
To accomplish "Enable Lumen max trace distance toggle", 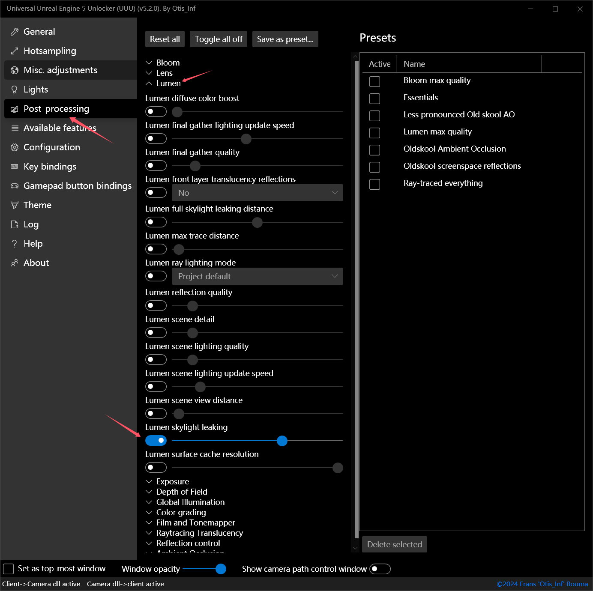I will coord(156,249).
